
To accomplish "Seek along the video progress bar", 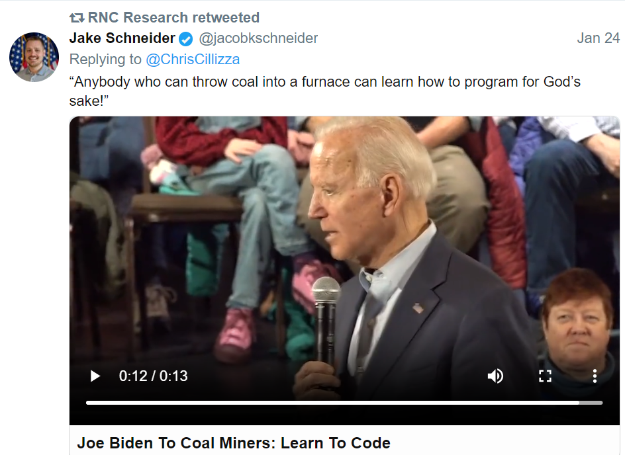I will [x=344, y=403].
